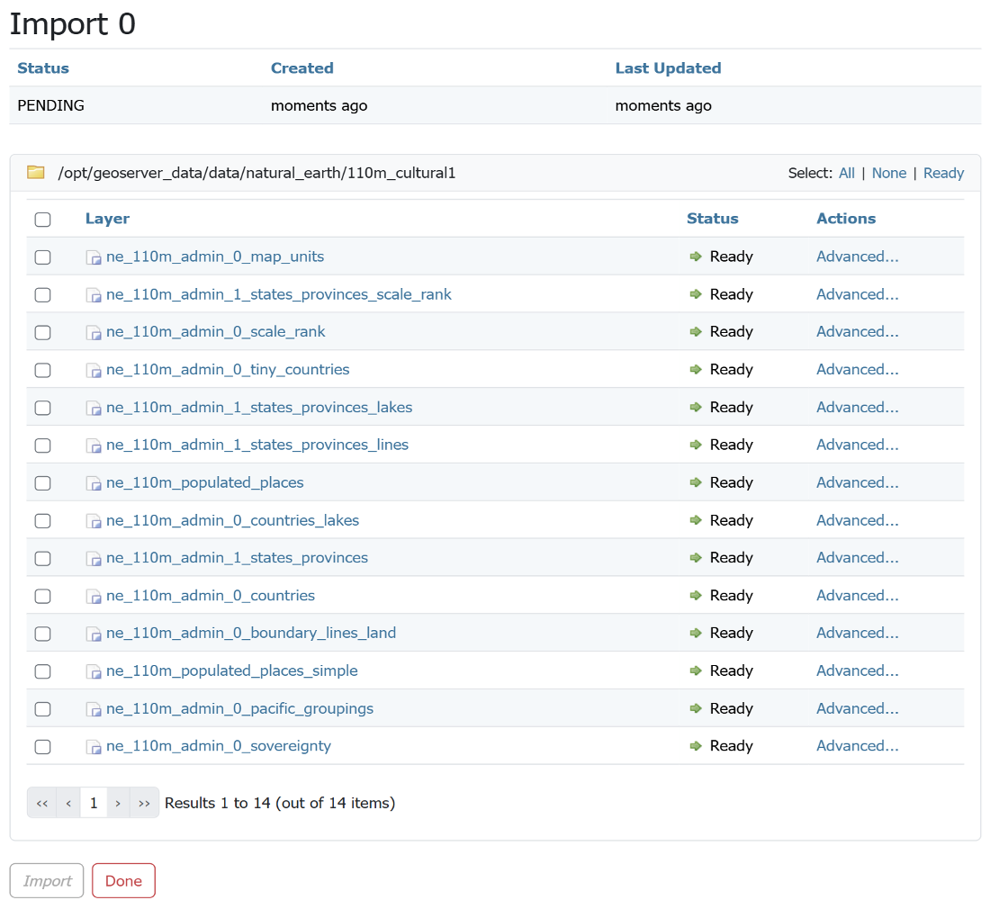Open Advanced for ne_110m_admin_0_sovereignty
This screenshot has width=990, height=900.
coord(857,746)
